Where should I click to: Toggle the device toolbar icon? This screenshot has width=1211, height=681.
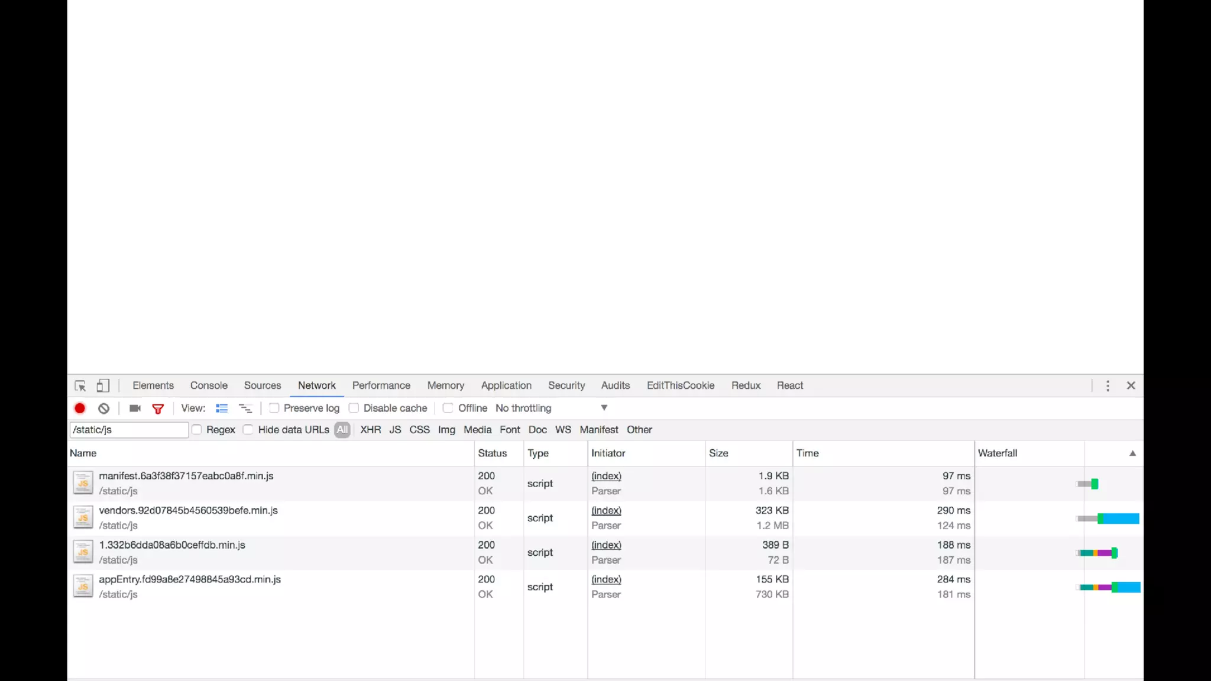(103, 386)
